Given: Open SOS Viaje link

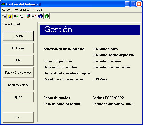Looking at the screenshot, I should 100,79.
